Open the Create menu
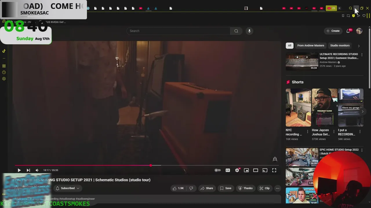 (333, 31)
